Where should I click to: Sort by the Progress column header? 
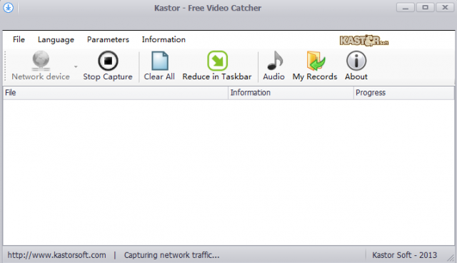(x=404, y=93)
